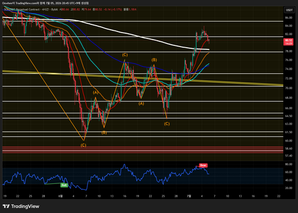Click the 68.00 price scale label
The height and width of the screenshot is (213, 298).
coord(289,98)
